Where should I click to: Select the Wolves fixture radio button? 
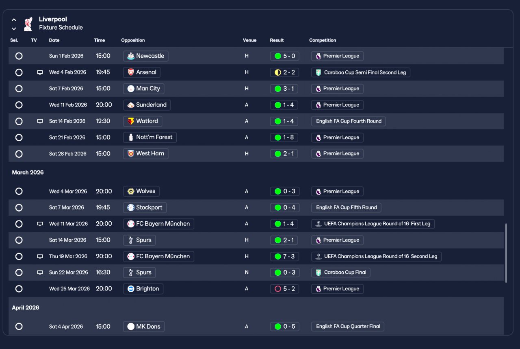coord(19,191)
